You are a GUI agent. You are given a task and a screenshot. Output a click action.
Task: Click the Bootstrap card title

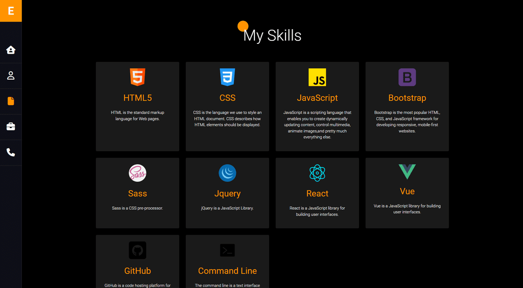[407, 98]
